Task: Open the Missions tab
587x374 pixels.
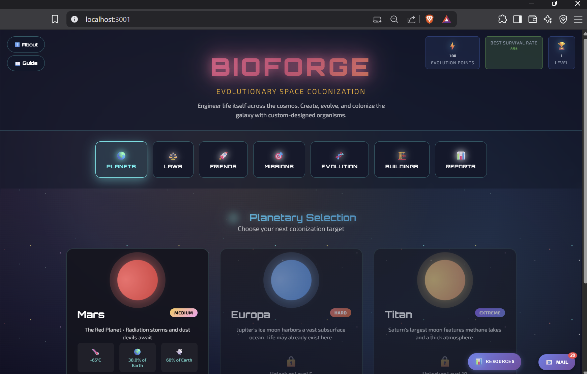Action: (279, 160)
